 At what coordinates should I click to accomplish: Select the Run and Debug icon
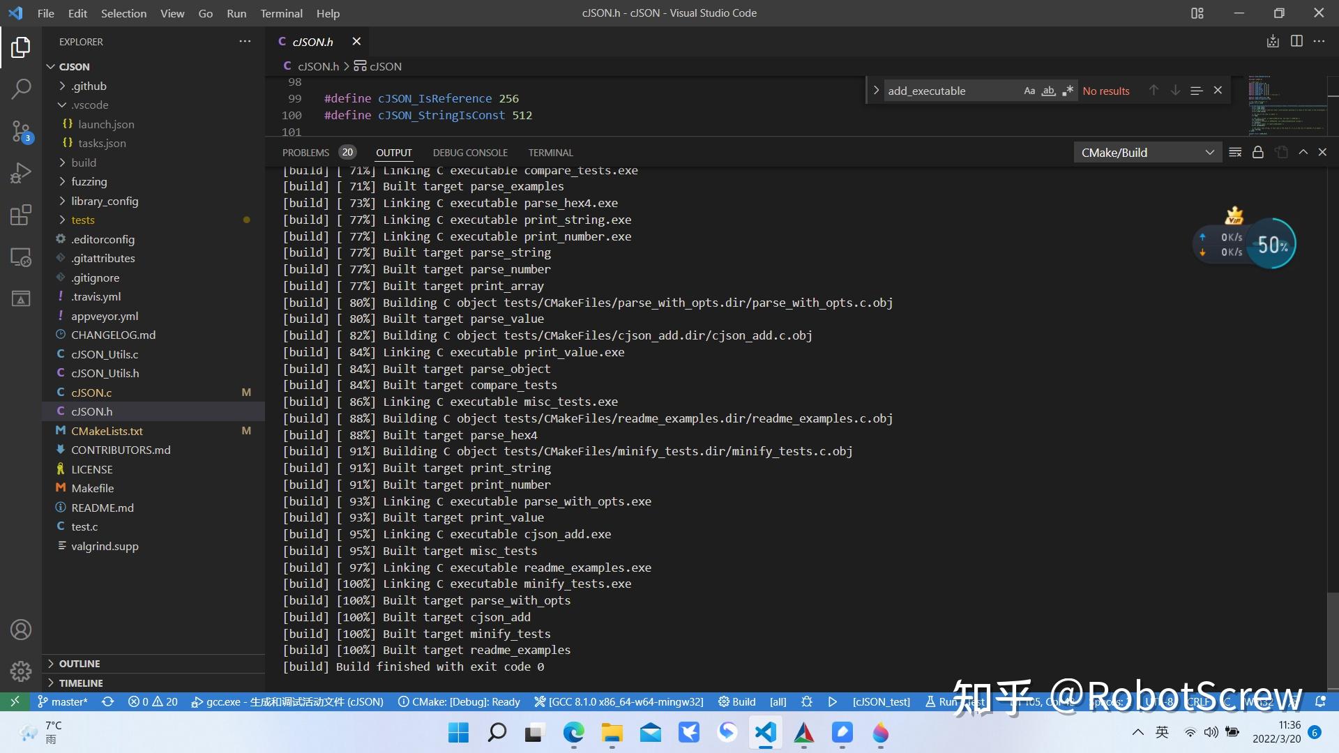click(x=20, y=173)
